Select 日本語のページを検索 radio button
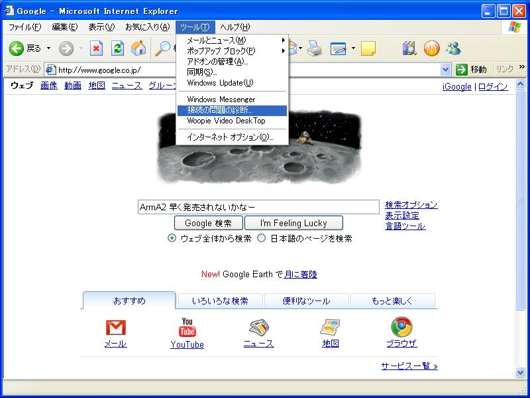This screenshot has width=530, height=398. click(x=261, y=238)
